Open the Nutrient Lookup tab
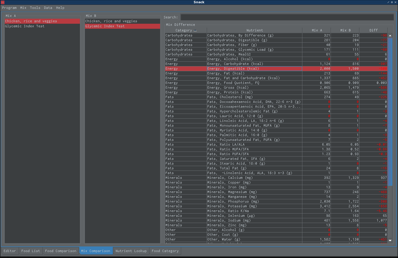The image size is (398, 258). pyautogui.click(x=131, y=251)
